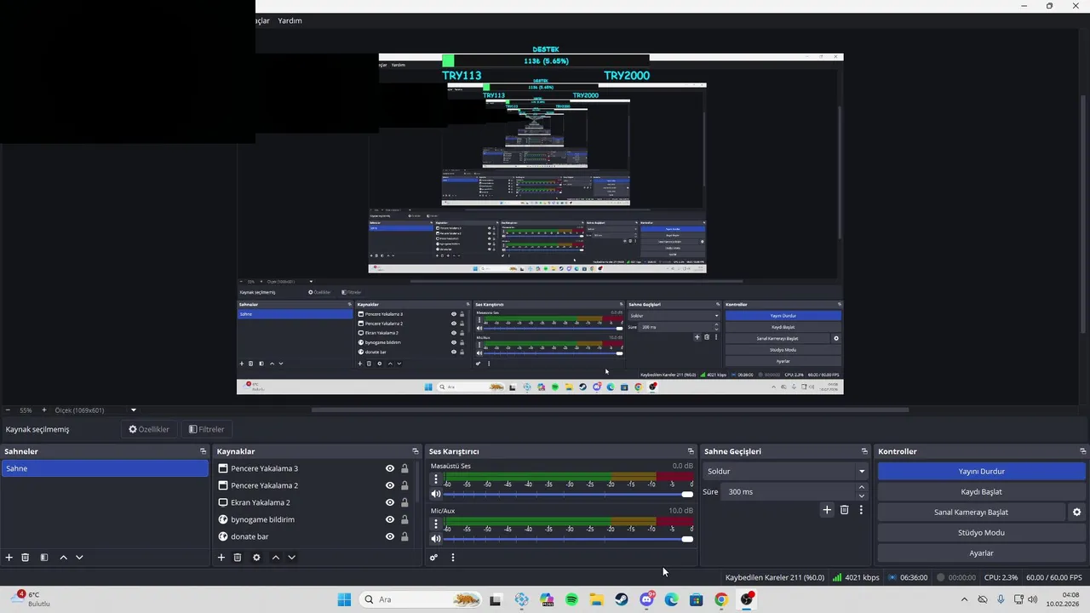
Task: Move scene up with arrow icon
Action: pos(63,558)
